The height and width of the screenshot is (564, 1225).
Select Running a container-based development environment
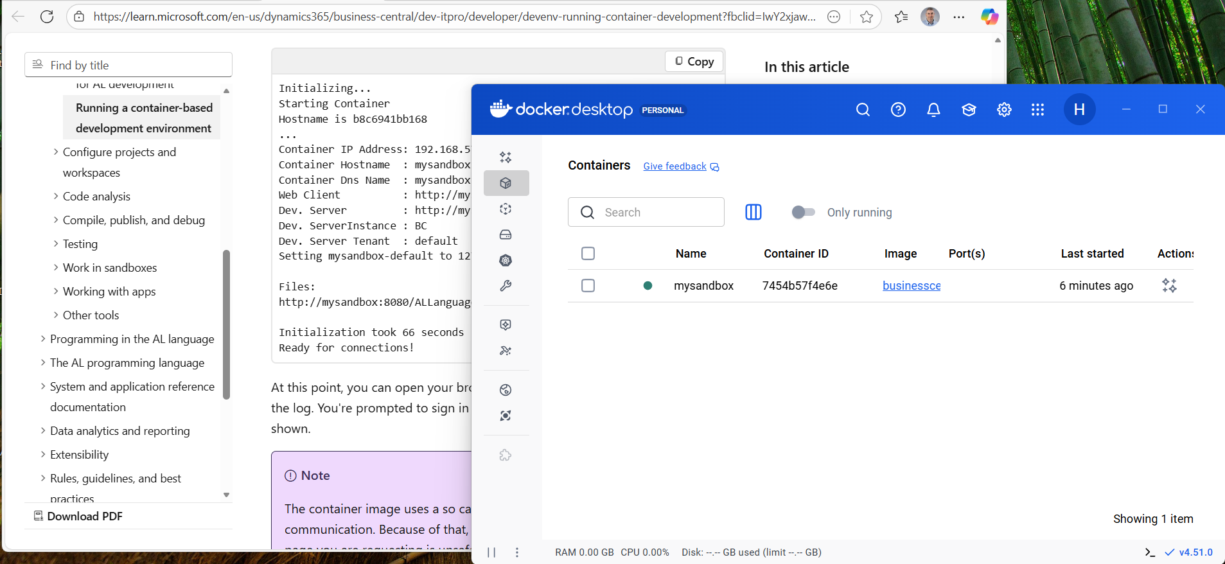(143, 118)
